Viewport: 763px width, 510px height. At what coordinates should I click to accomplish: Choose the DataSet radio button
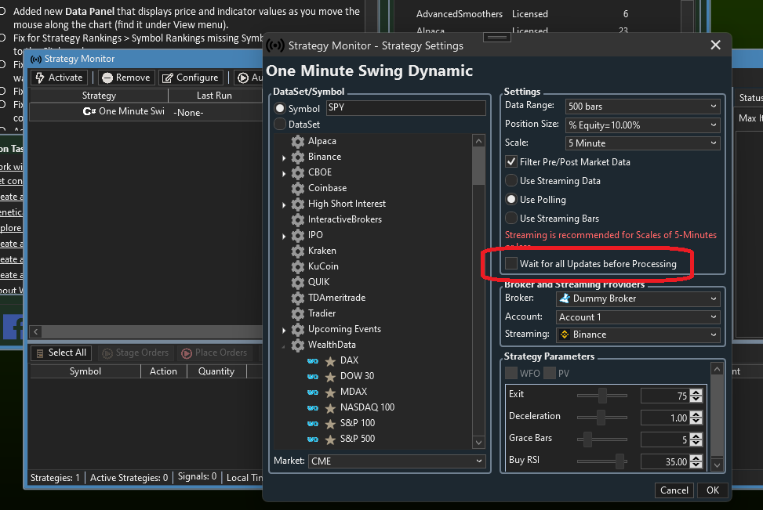pos(280,125)
